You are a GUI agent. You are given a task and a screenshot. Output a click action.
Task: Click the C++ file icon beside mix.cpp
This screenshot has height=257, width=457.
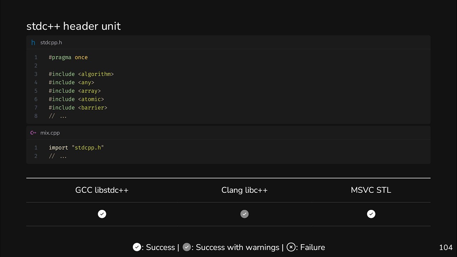[33, 133]
